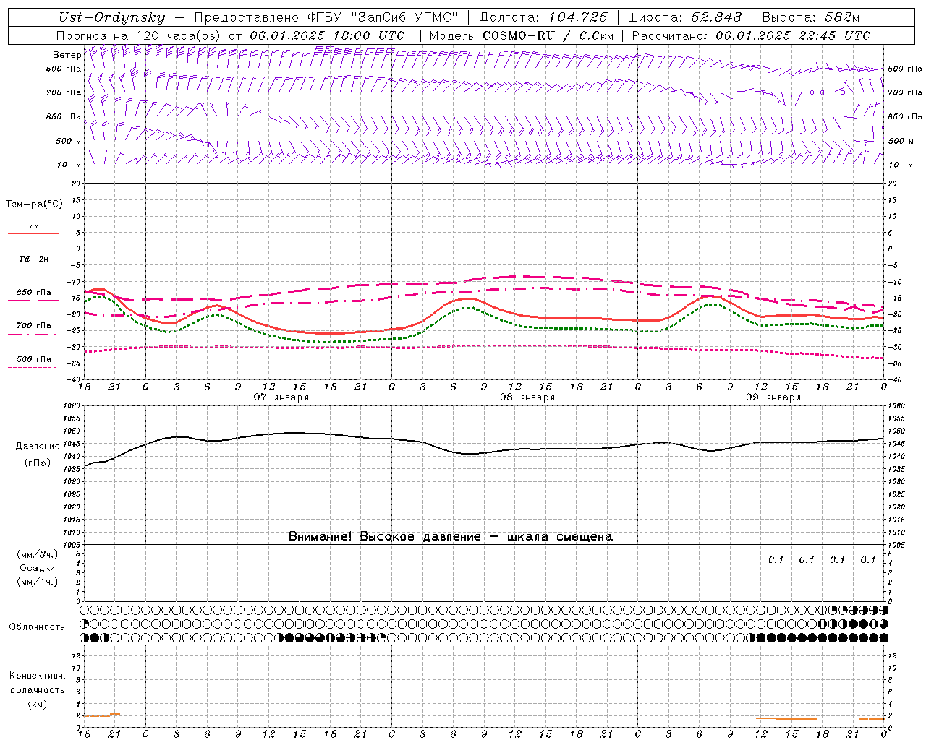Click the date label "07 января"
926x740 pixels.
point(281,397)
